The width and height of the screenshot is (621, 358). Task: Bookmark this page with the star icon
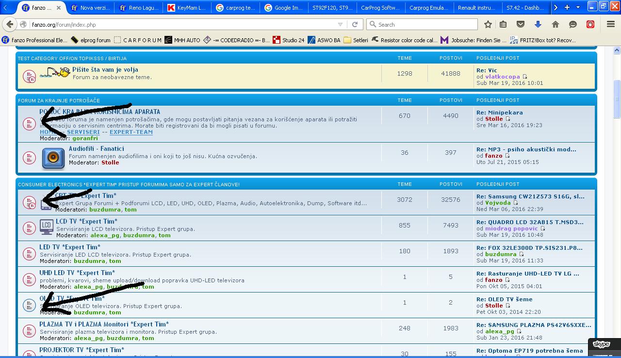click(x=488, y=24)
